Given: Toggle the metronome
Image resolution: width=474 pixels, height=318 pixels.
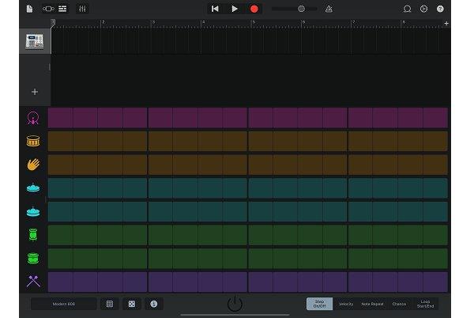Looking at the screenshot, I should tap(329, 9).
